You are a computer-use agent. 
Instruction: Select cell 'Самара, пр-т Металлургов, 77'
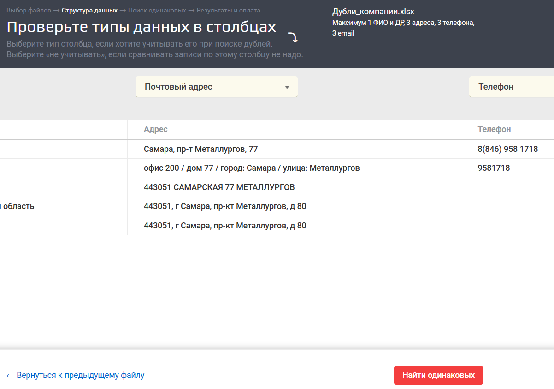coord(200,149)
